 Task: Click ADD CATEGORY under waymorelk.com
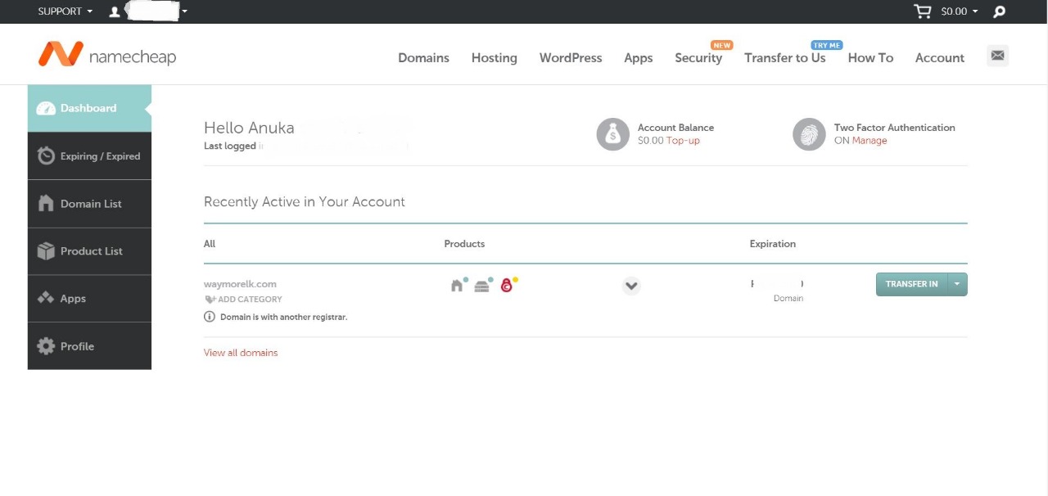(243, 300)
